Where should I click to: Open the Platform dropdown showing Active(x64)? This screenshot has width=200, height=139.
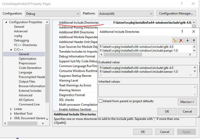tap(126, 14)
